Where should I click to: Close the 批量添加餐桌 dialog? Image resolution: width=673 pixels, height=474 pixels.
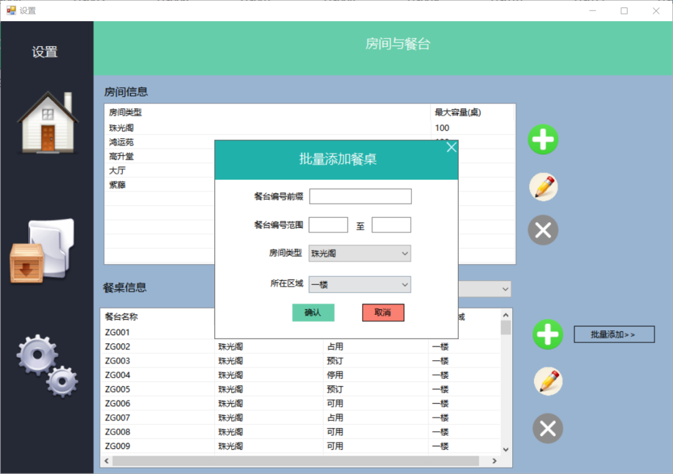[x=452, y=147]
